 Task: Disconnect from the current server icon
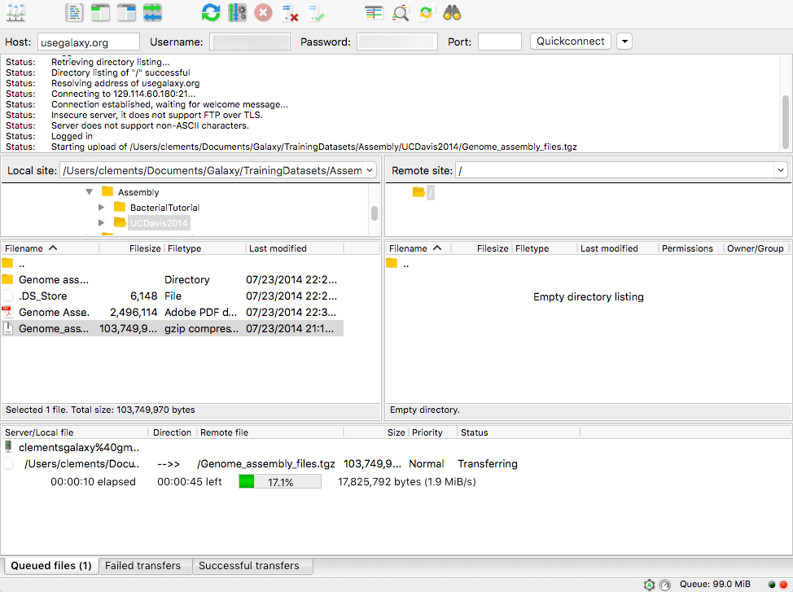[290, 13]
